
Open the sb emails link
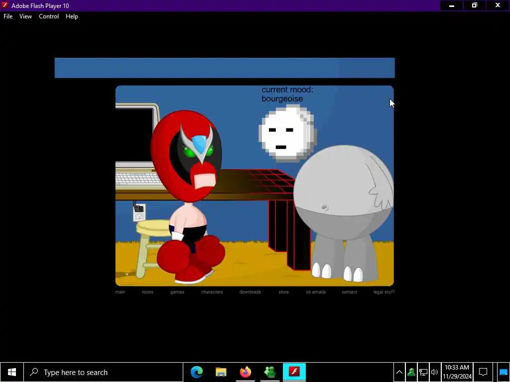(x=315, y=291)
